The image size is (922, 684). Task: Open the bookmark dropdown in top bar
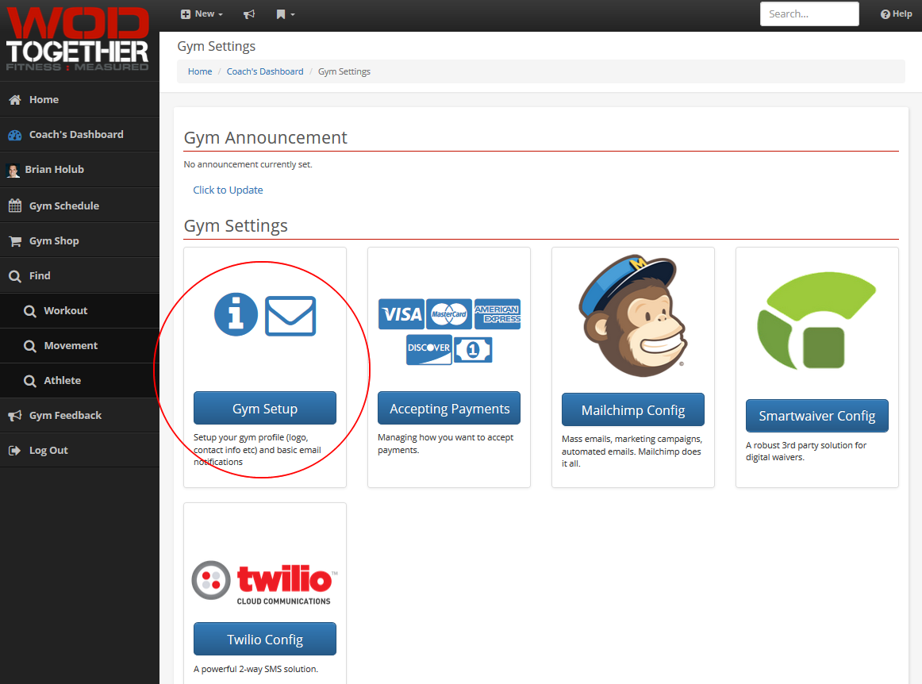point(285,14)
